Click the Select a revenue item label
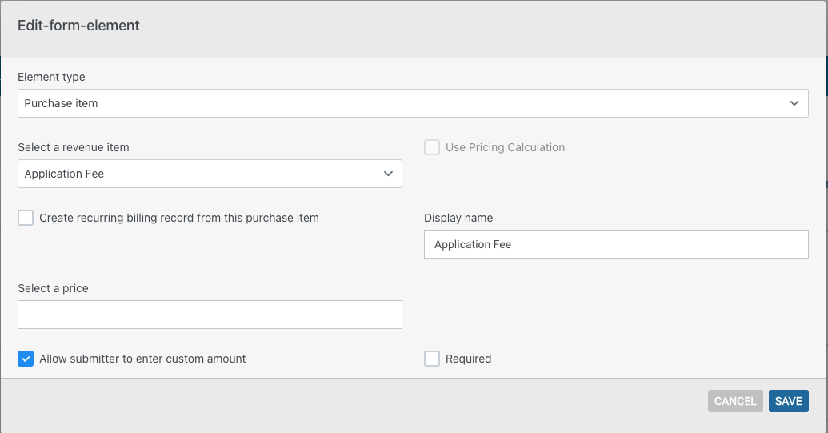This screenshot has width=828, height=433. [x=74, y=147]
